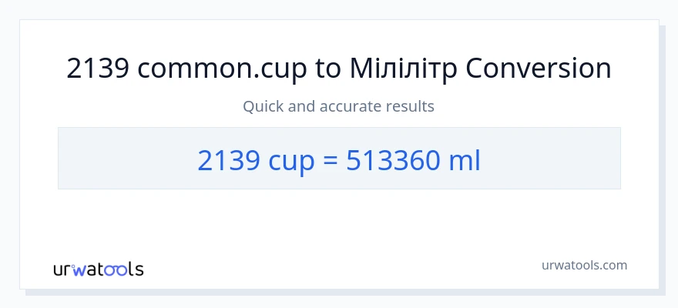Click the word 'to' in the heading

coord(327,69)
